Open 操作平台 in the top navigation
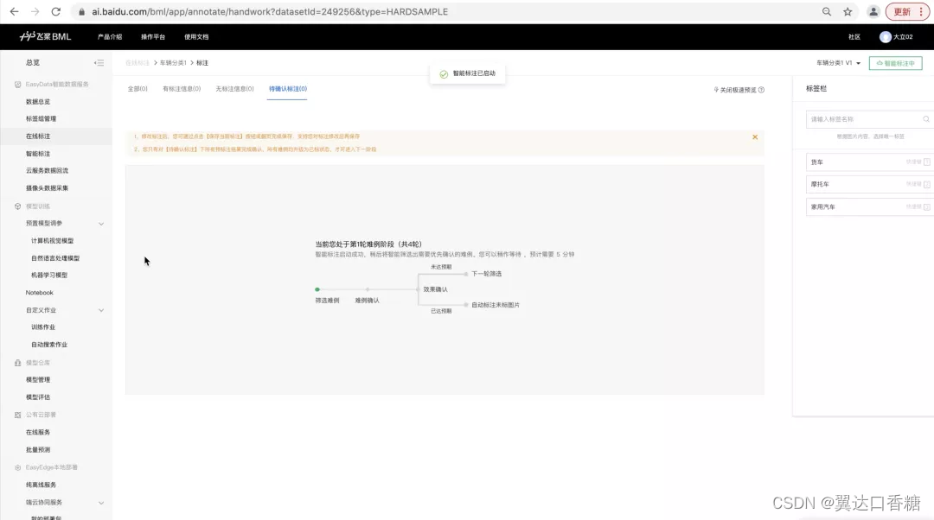The width and height of the screenshot is (934, 520). tap(153, 37)
